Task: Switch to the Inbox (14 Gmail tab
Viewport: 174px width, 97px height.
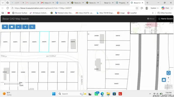Action: click(x=48, y=3)
